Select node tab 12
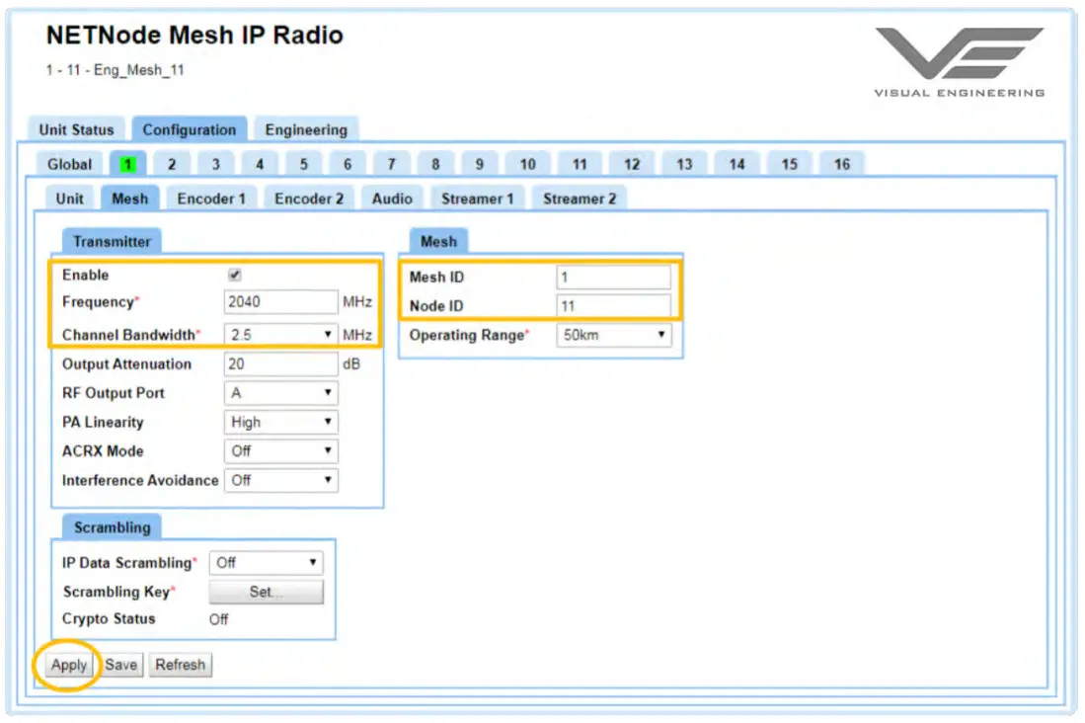This screenshot has height=723, width=1085. coord(632,164)
